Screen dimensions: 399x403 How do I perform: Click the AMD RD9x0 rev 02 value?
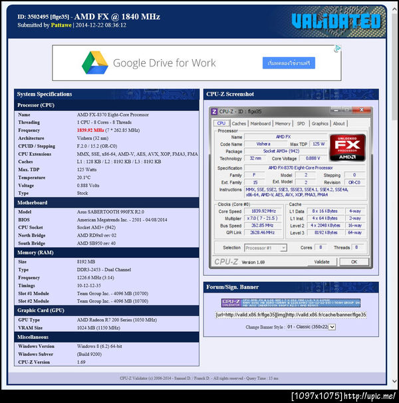tap(96, 235)
